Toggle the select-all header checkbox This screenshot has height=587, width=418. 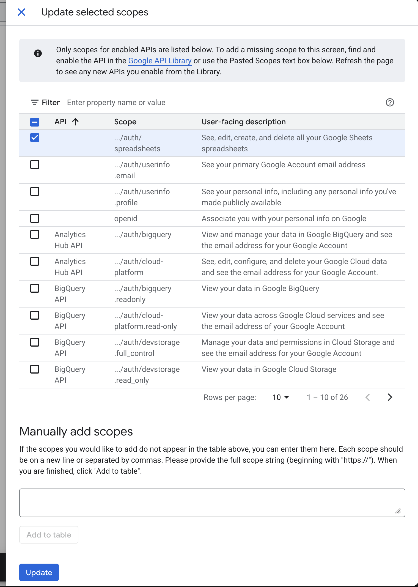[35, 122]
